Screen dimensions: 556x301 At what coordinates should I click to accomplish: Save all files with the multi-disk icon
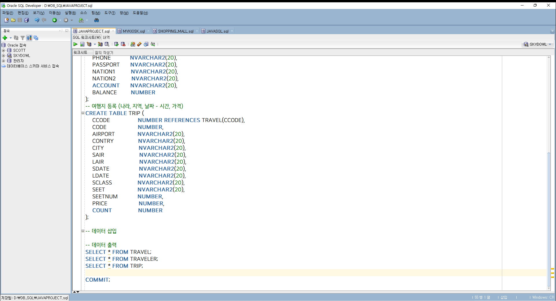pyautogui.click(x=27, y=20)
